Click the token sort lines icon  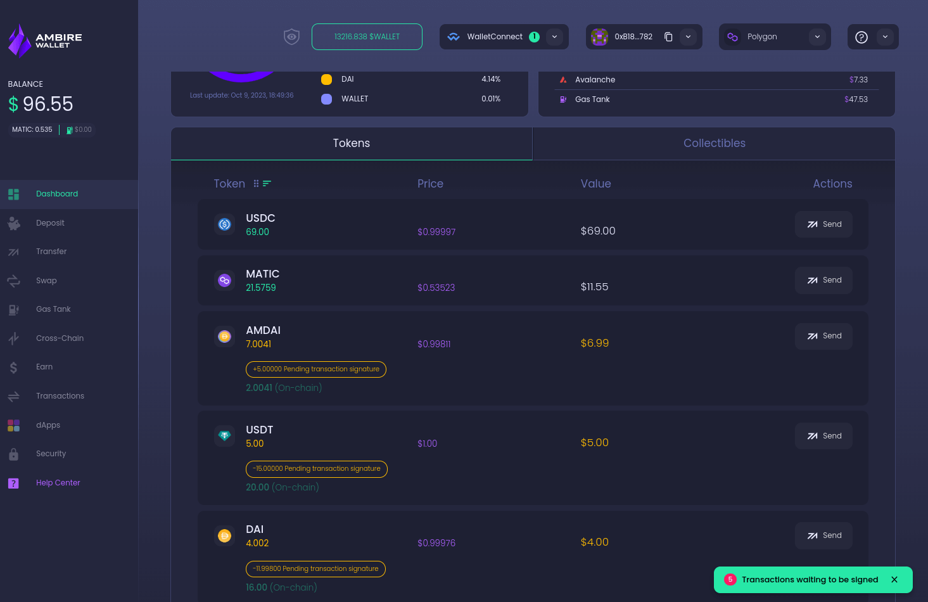[x=267, y=184]
